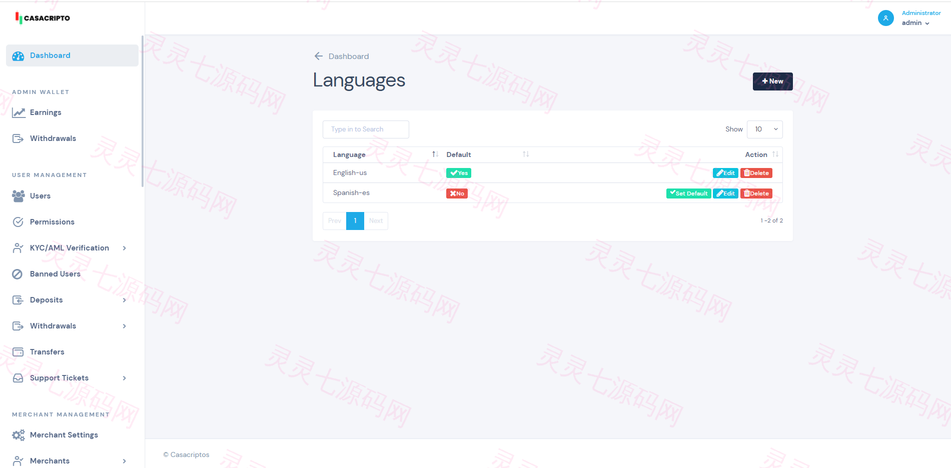Open the Show entries dropdown

coord(765,129)
